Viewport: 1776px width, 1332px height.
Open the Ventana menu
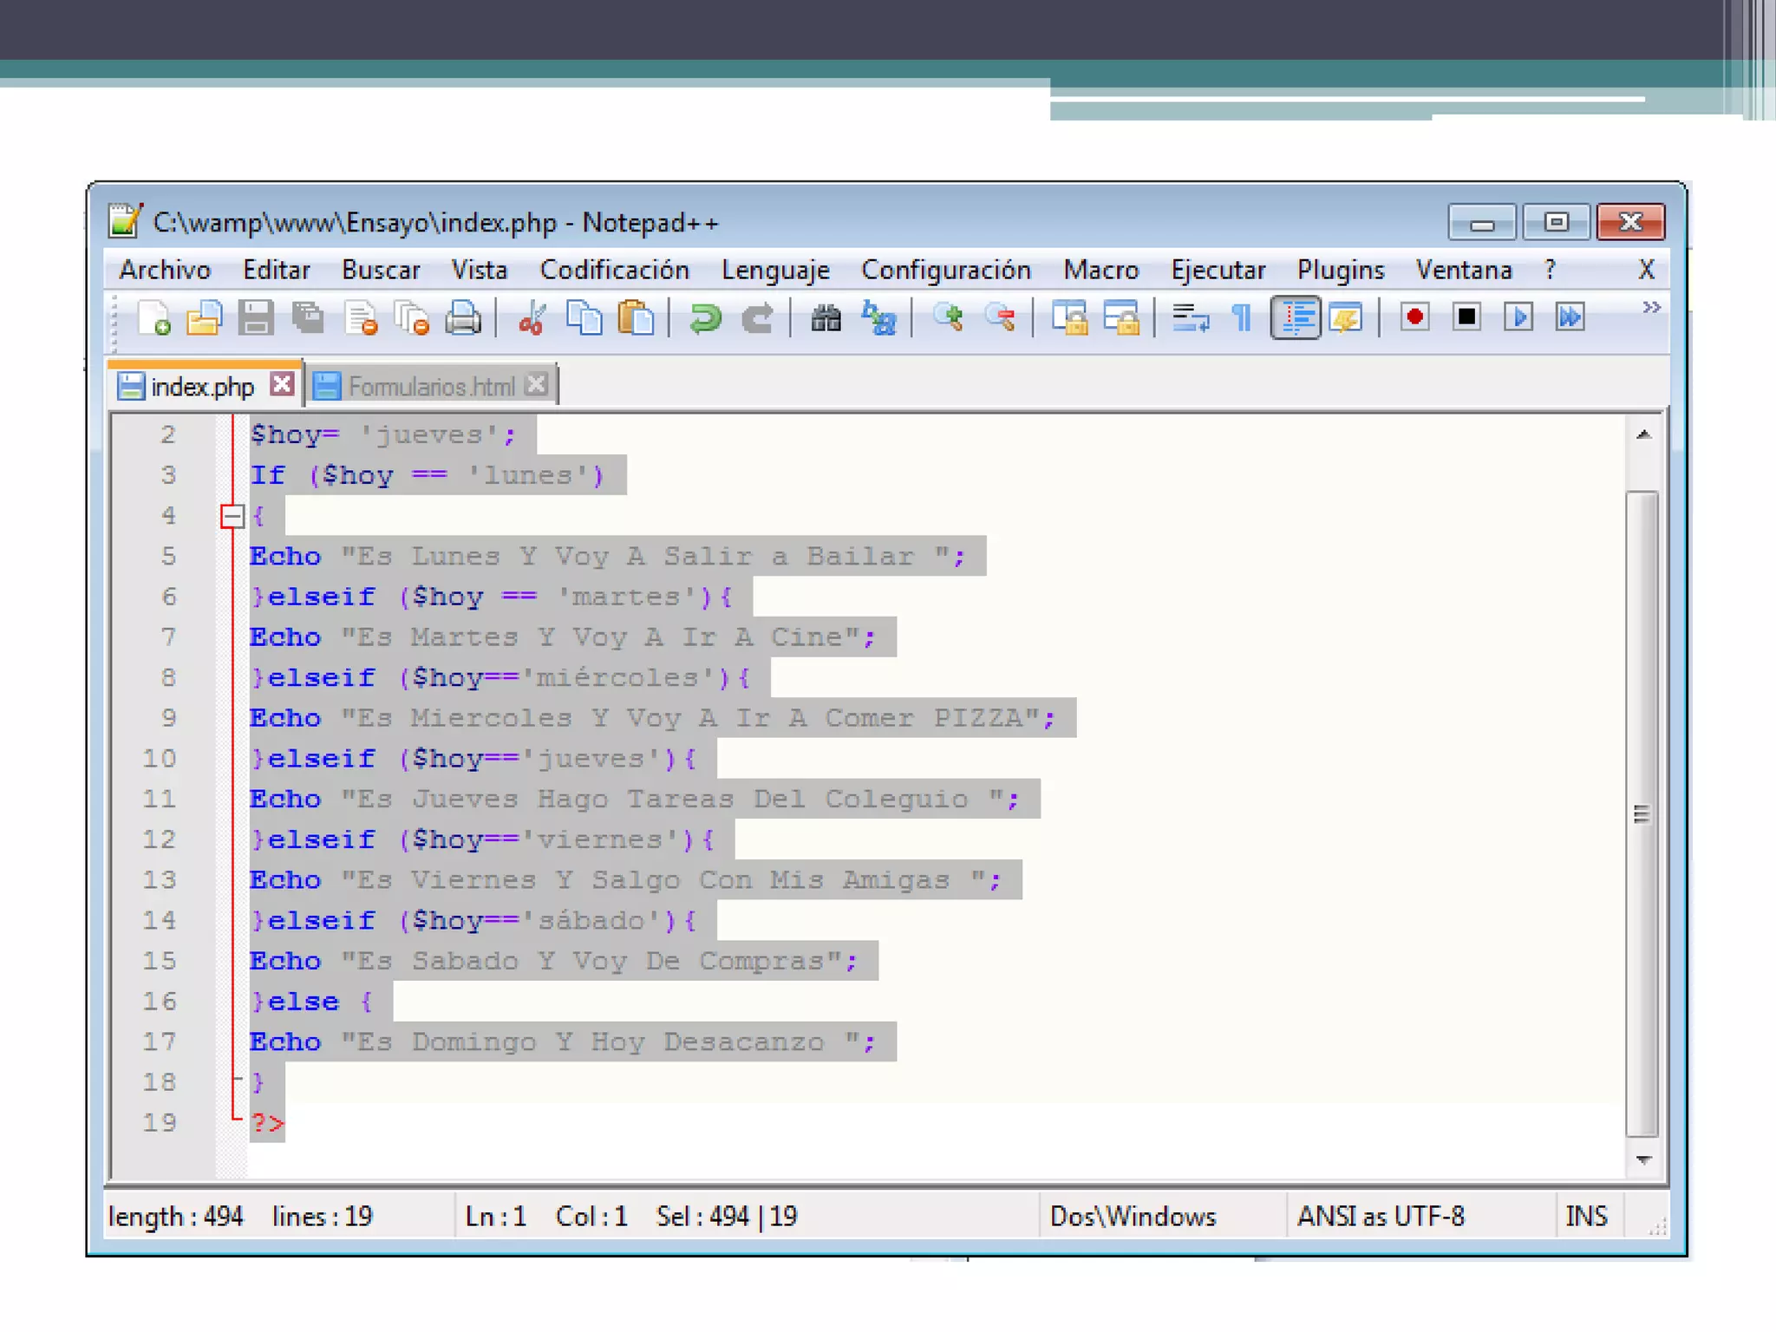[x=1464, y=271]
